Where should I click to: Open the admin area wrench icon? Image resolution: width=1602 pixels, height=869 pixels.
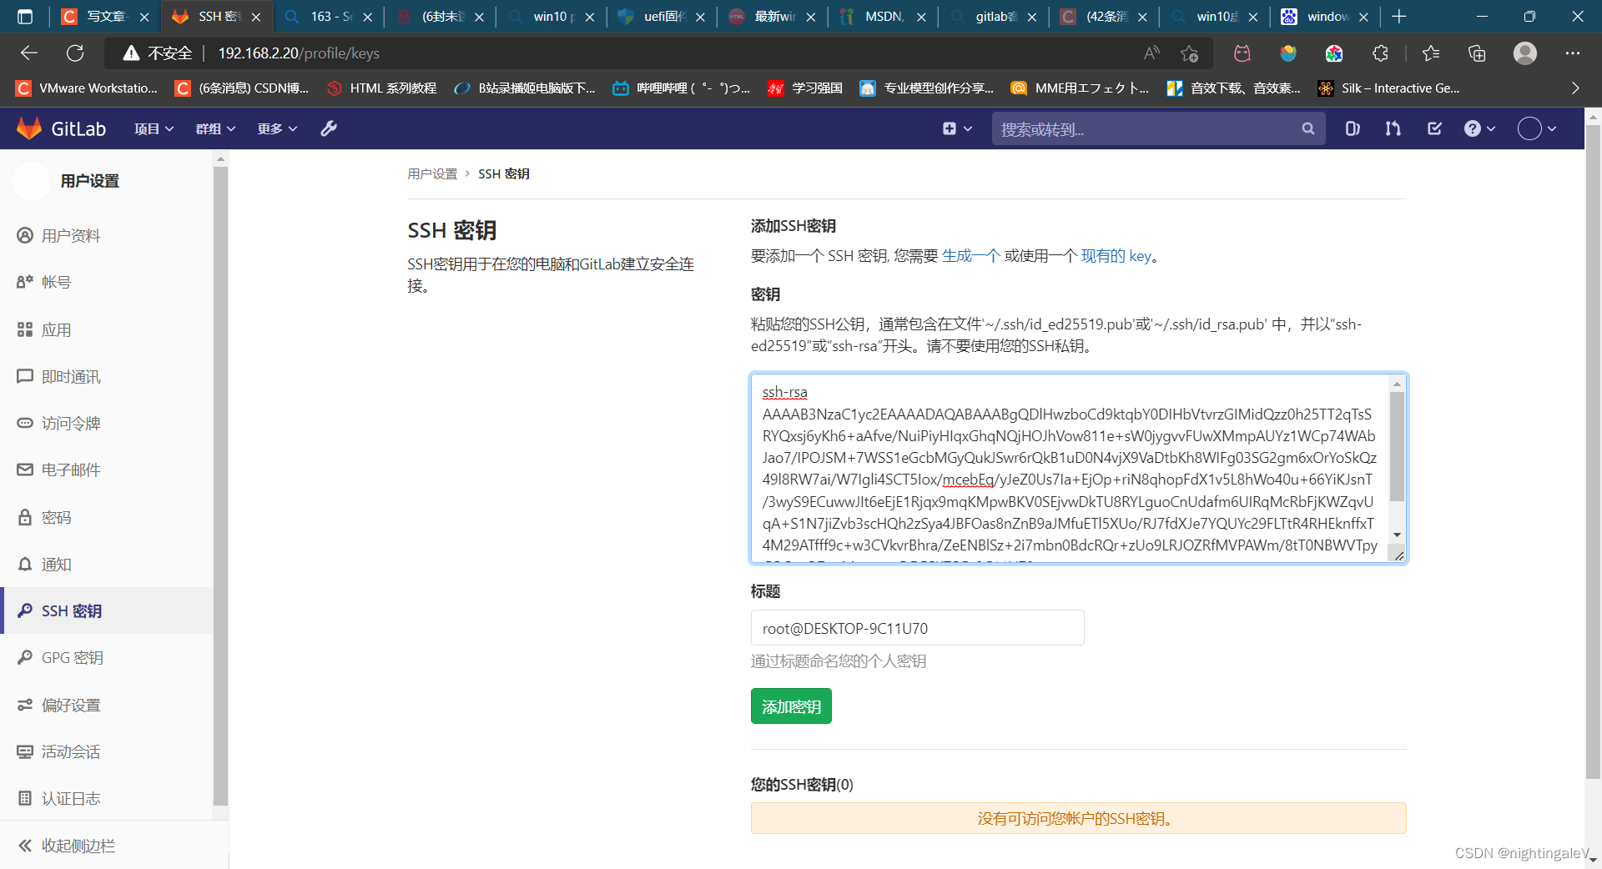click(329, 128)
